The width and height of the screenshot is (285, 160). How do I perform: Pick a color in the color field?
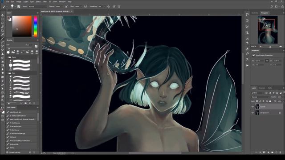pos(22,26)
